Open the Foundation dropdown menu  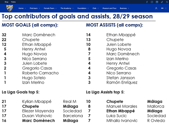[x=83, y=8]
